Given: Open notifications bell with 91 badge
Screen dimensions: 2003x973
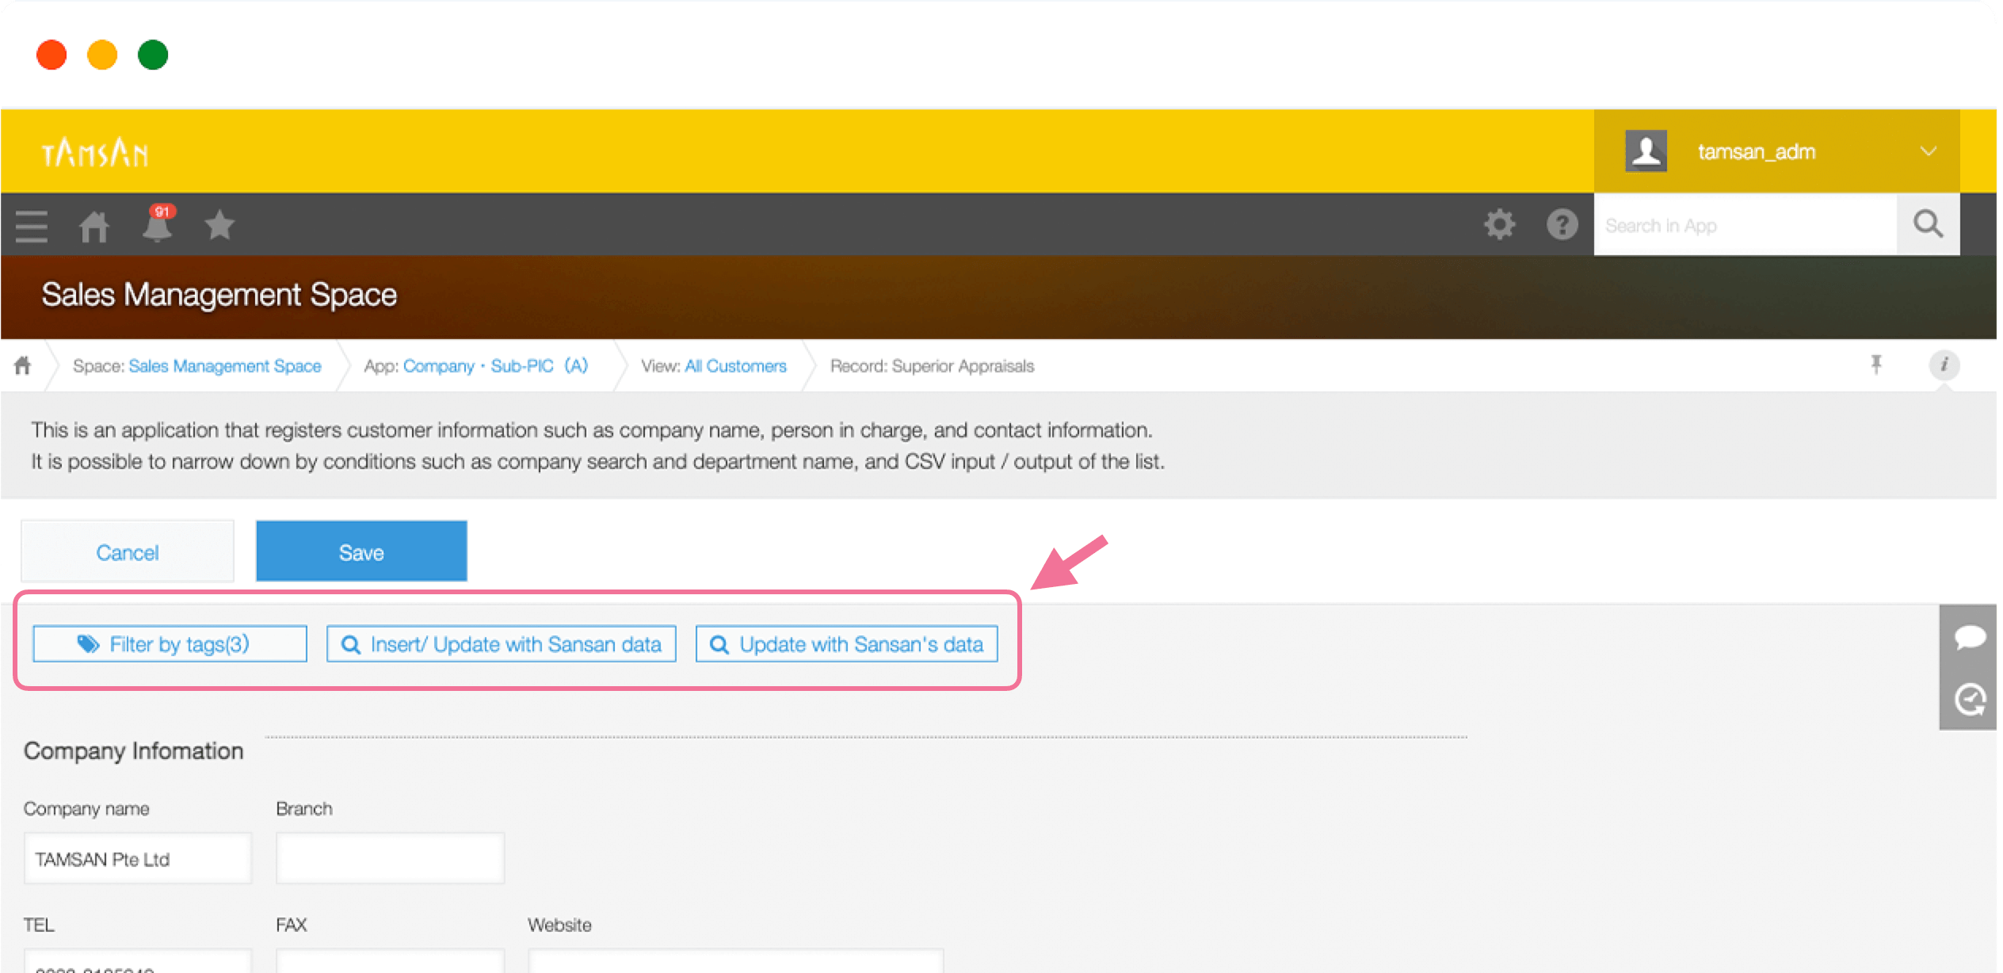Looking at the screenshot, I should (x=157, y=225).
